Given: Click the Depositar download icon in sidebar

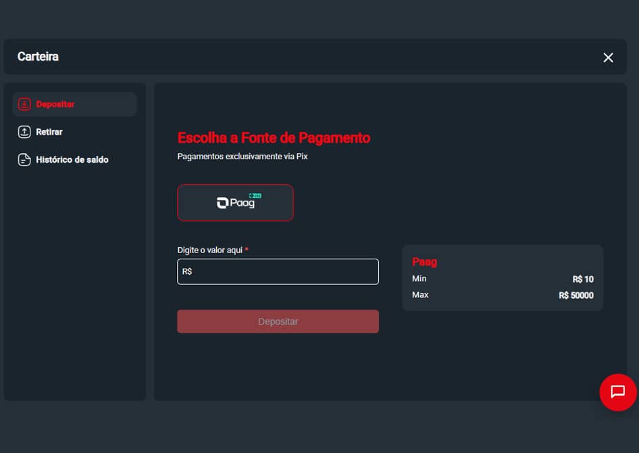Looking at the screenshot, I should pyautogui.click(x=24, y=104).
